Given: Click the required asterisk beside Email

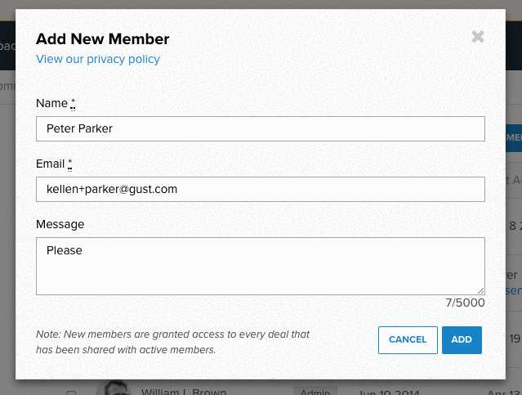Looking at the screenshot, I should point(70,164).
